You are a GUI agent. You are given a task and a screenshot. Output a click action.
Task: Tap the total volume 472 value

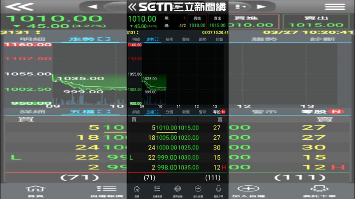point(182,26)
